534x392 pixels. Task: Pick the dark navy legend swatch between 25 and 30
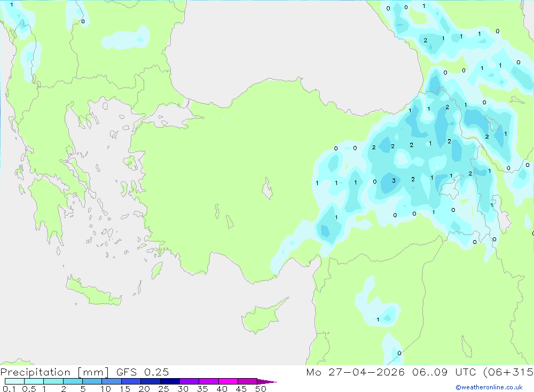point(170,381)
